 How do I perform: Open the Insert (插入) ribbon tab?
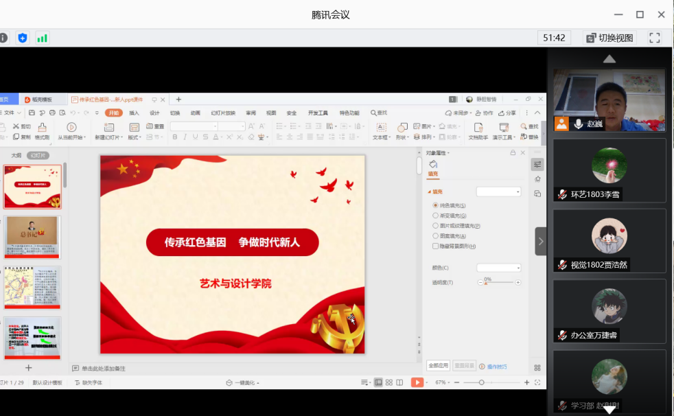pyautogui.click(x=134, y=113)
